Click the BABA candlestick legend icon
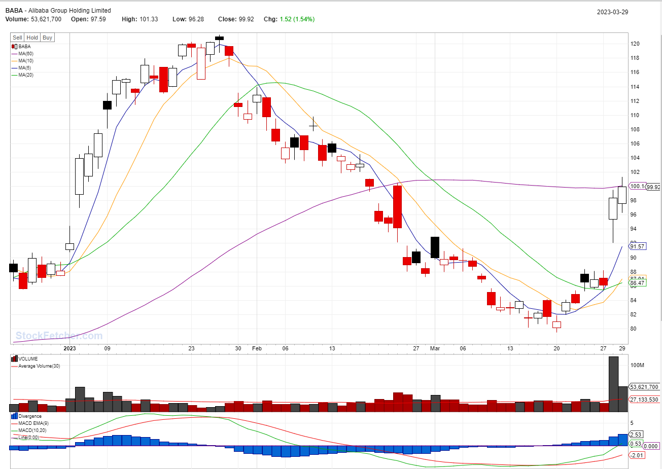Image resolution: width=662 pixels, height=469 pixels. pos(14,47)
